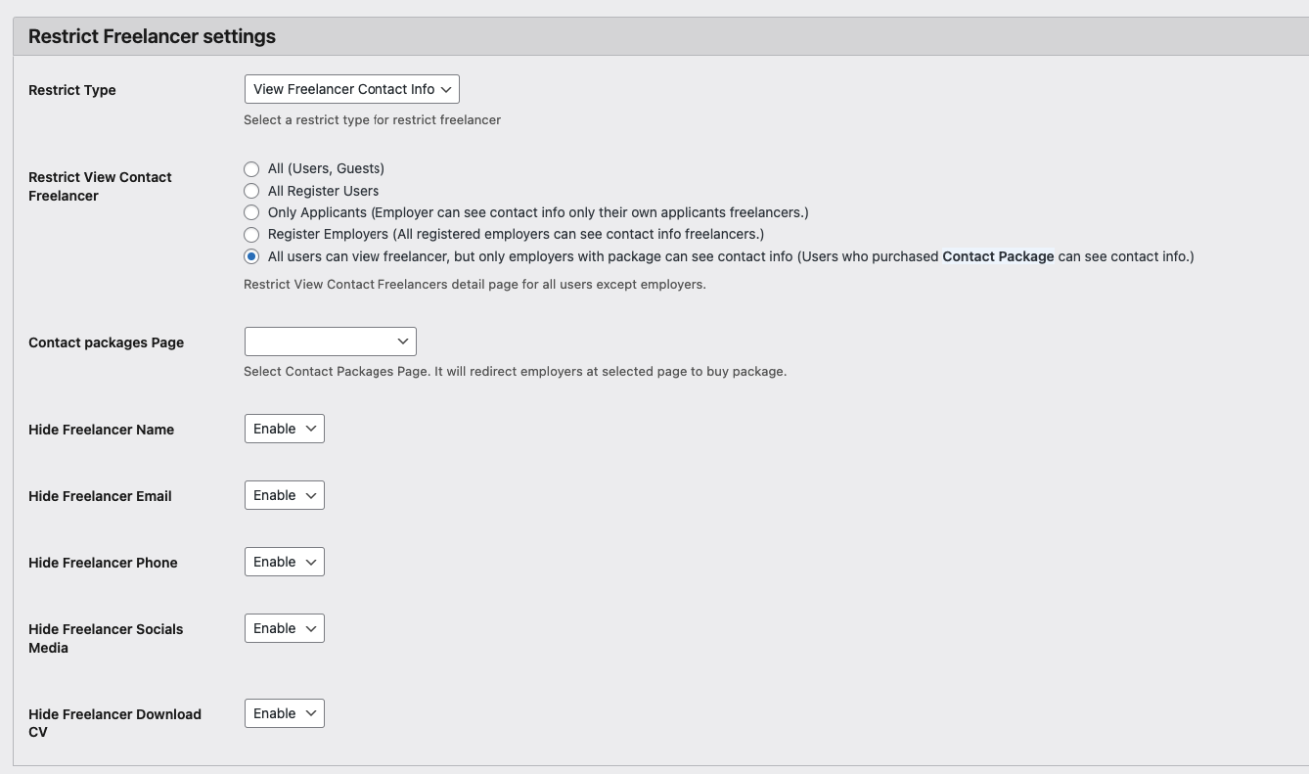Click the 'Hide Freelancer Phone' field label
Viewport: 1309px width, 774px height.
[103, 563]
